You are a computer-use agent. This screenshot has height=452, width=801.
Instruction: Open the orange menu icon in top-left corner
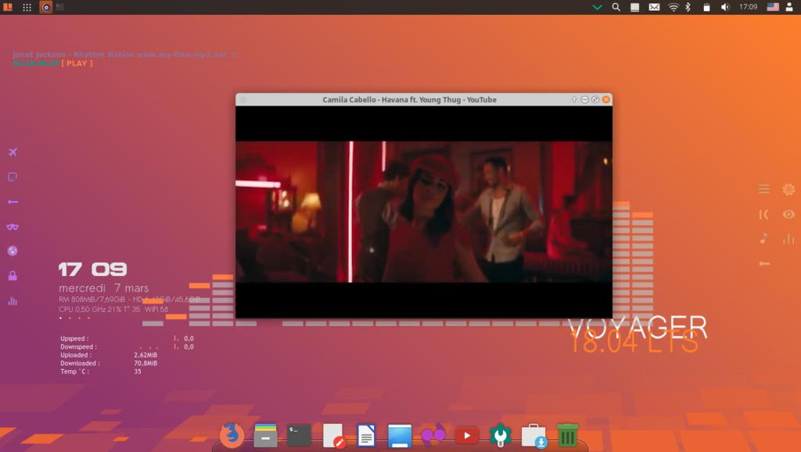(8, 7)
